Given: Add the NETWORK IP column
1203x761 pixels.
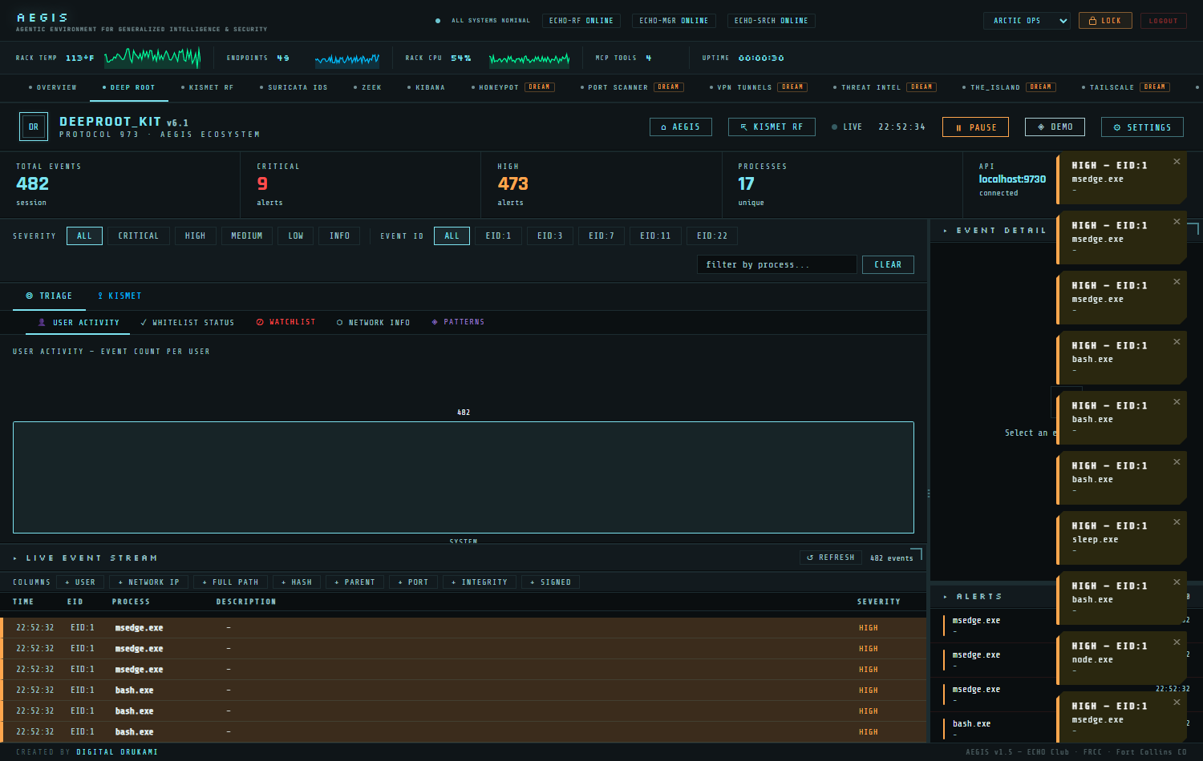Looking at the screenshot, I should tap(149, 582).
